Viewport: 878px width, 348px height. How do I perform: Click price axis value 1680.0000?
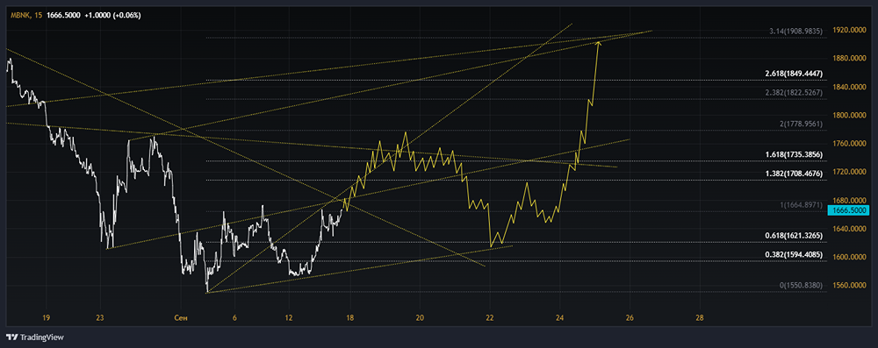tap(849, 200)
